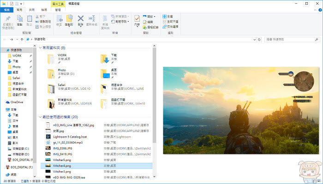
Task: Click the Copy (複製) ribbon icon
Action: tap(19, 19)
